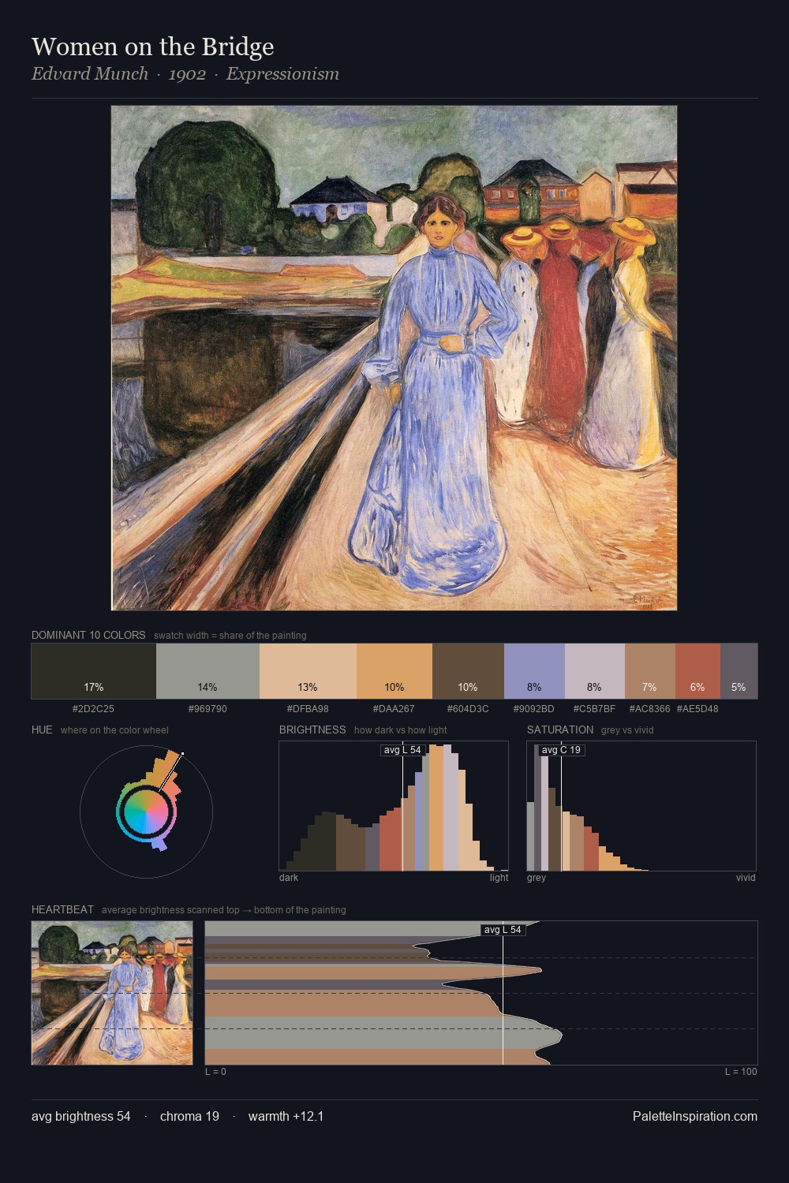
Task: Click hex code text #C5B7BF
Action: [594, 709]
